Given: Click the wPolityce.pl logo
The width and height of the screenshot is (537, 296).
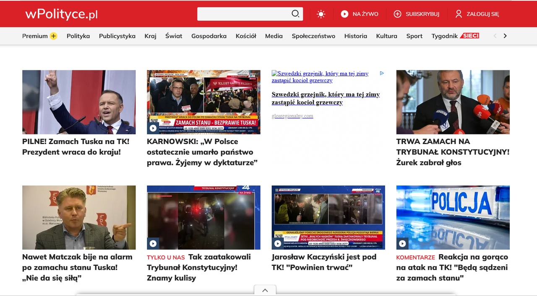Looking at the screenshot, I should (x=61, y=14).
